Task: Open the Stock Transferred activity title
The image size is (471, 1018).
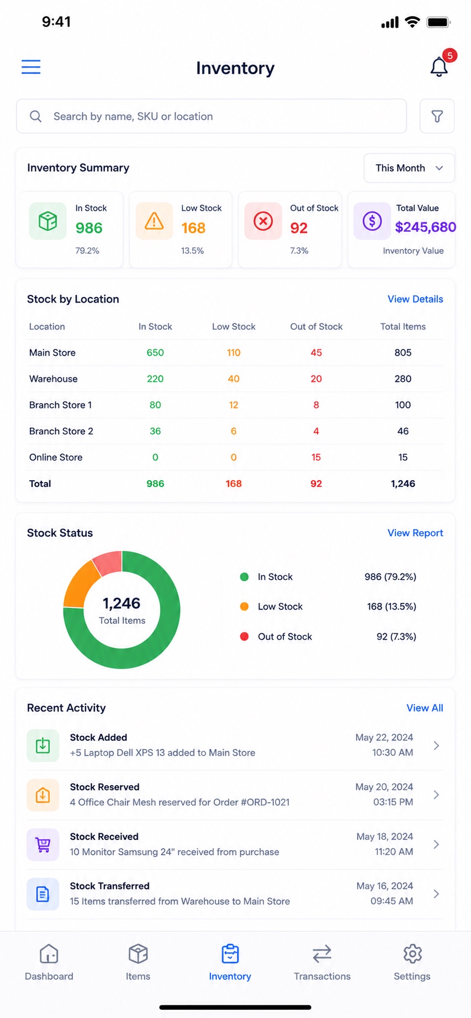Action: (109, 886)
